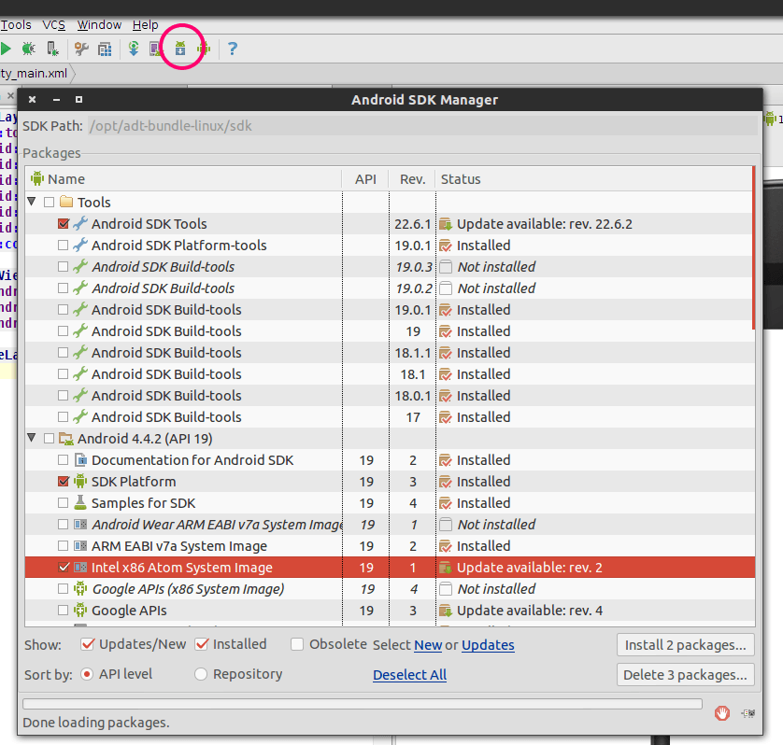Click the API column header
Viewport: 783px width, 745px height.
click(365, 179)
